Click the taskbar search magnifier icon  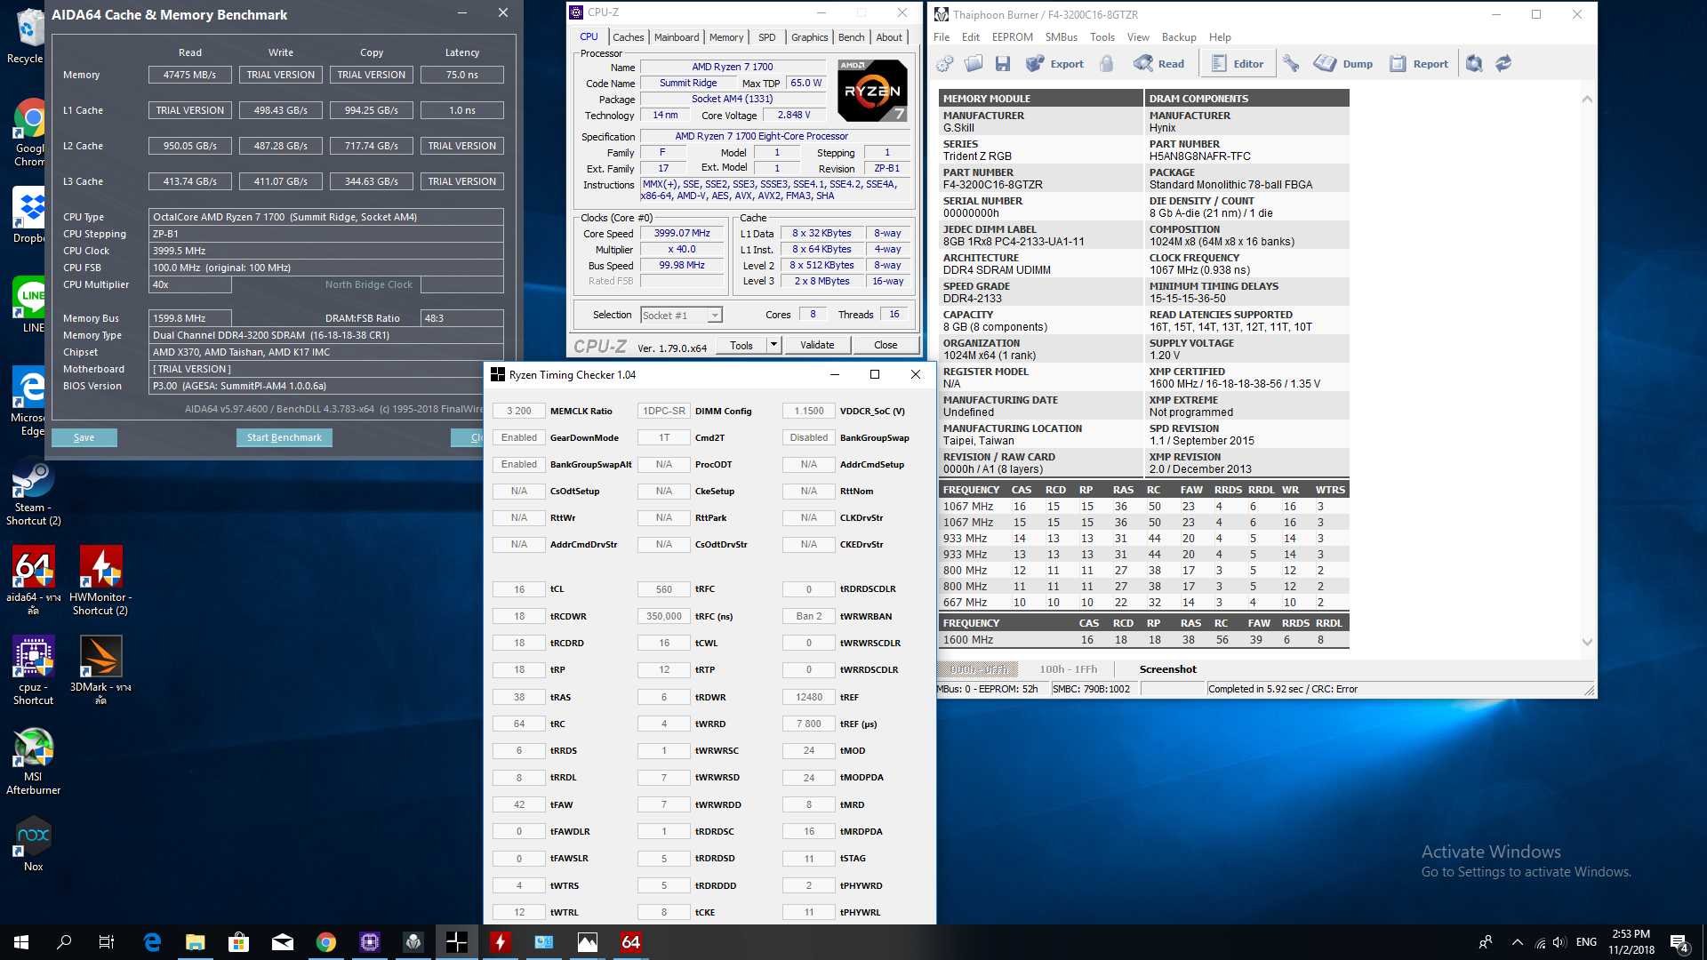click(64, 942)
